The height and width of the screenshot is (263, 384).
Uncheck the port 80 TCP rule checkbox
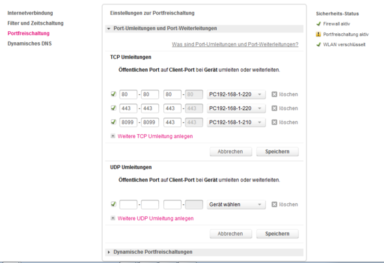click(113, 94)
